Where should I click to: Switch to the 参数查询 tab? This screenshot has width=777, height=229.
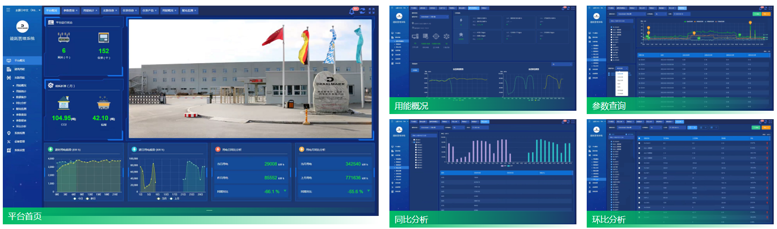(68, 10)
